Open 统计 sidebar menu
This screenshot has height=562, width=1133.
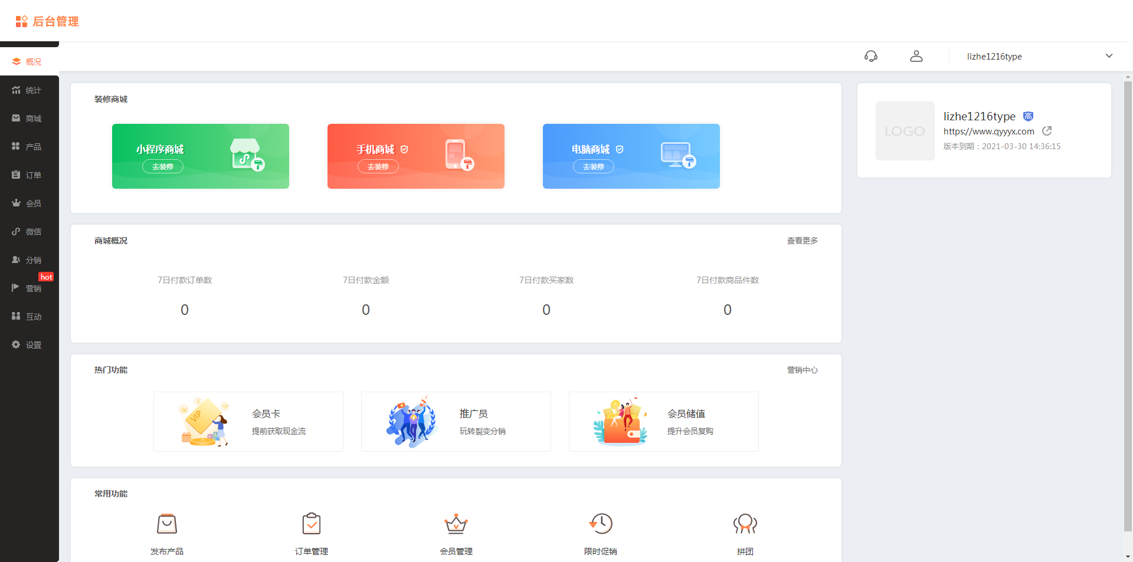tap(30, 90)
